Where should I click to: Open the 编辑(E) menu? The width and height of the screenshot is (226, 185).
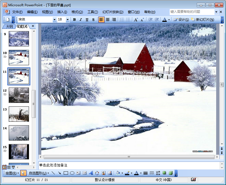[32, 12]
